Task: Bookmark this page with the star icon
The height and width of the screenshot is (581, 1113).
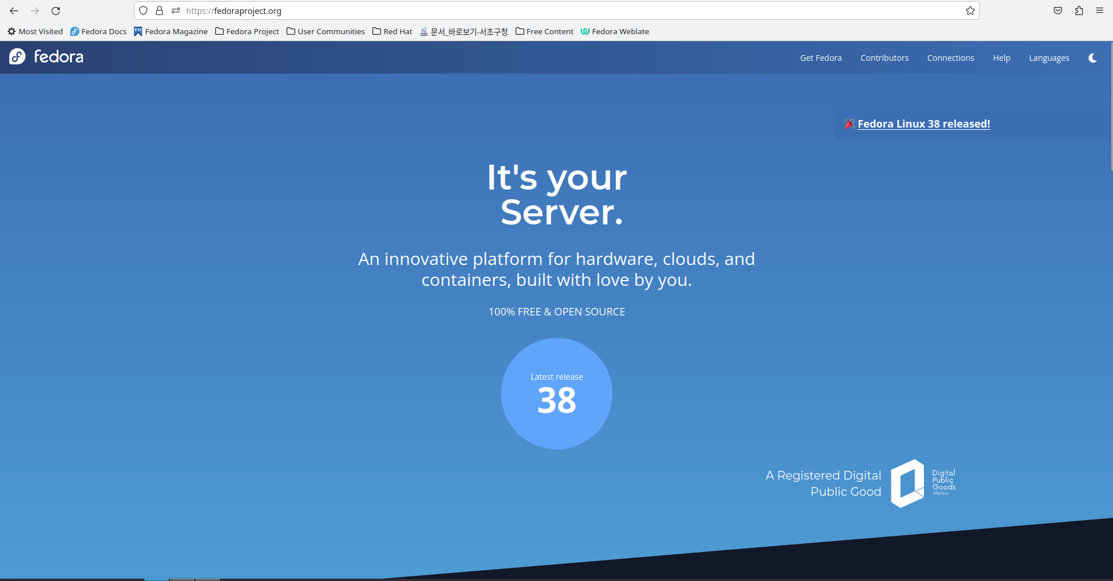Action: pyautogui.click(x=970, y=10)
